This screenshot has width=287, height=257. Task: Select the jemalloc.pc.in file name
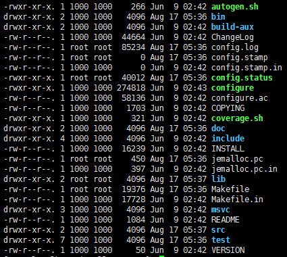pyautogui.click(x=244, y=169)
